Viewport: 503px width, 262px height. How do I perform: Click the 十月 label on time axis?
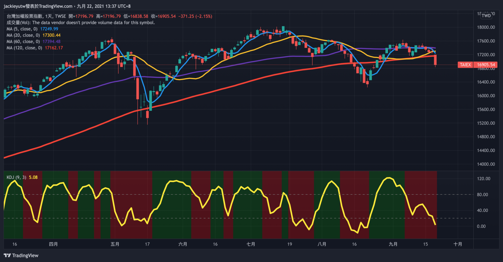pos(458,244)
